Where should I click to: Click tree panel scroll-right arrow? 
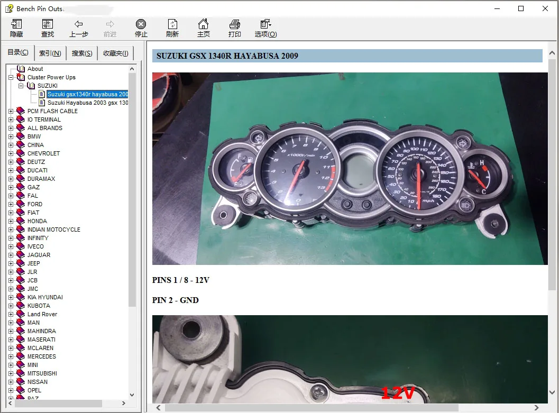pyautogui.click(x=124, y=403)
